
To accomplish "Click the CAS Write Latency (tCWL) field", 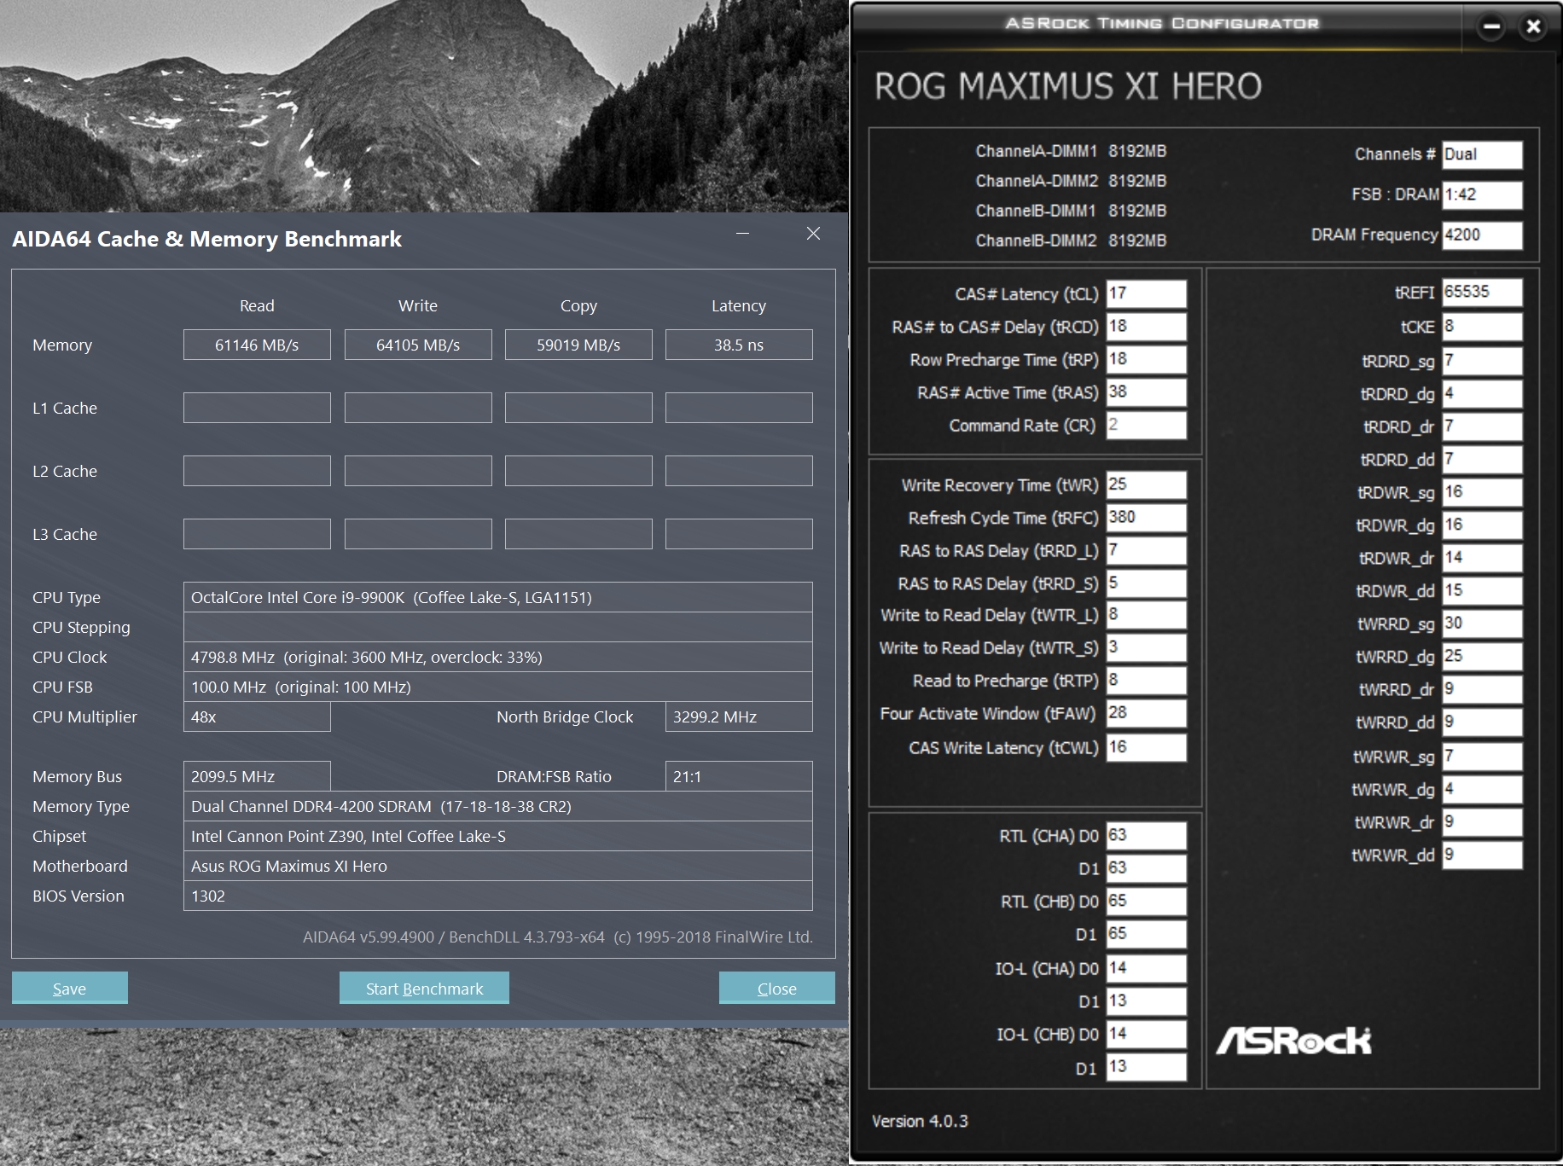I will click(x=1146, y=747).
